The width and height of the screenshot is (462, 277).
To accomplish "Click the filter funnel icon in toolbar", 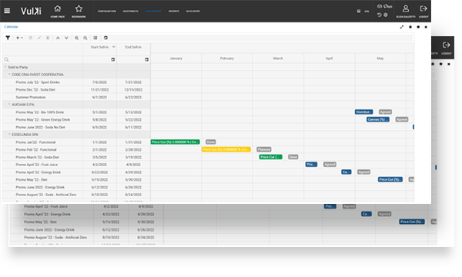I will [8, 38].
